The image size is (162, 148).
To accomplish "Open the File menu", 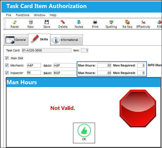I will (x=9, y=15).
